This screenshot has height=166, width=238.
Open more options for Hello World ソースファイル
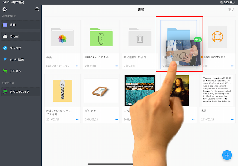click(x=78, y=120)
